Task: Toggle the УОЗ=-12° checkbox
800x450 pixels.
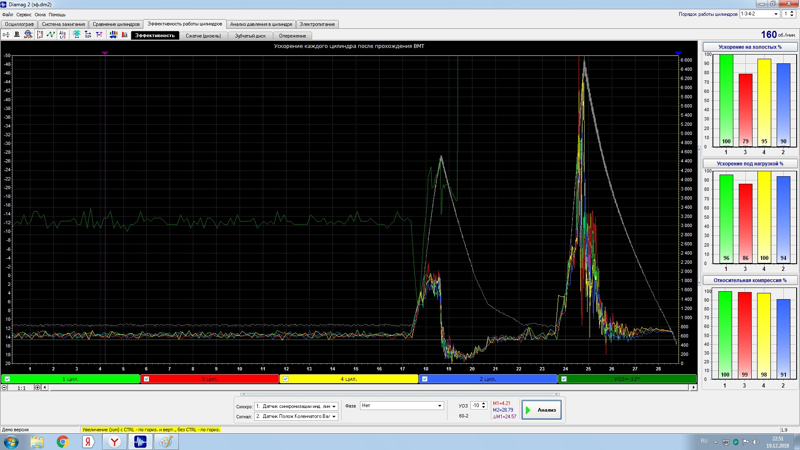Action: point(564,379)
